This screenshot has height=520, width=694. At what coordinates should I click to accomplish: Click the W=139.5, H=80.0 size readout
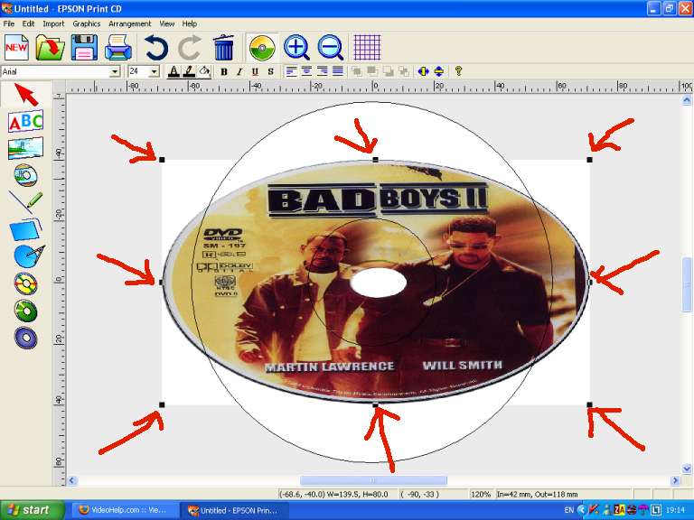point(358,495)
